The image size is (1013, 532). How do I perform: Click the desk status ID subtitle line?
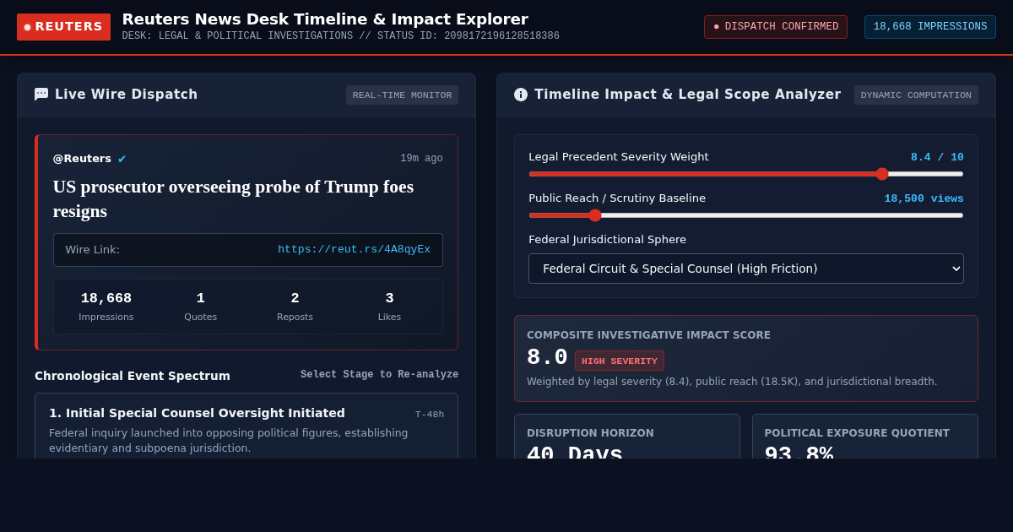coord(340,36)
